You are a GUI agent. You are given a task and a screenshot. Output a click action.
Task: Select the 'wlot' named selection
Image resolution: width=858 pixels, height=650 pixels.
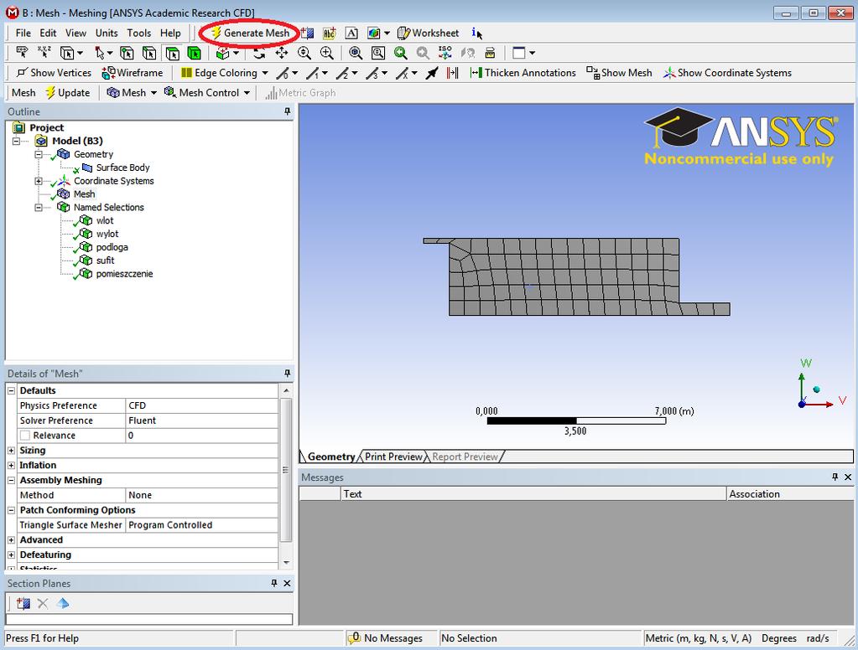point(105,221)
